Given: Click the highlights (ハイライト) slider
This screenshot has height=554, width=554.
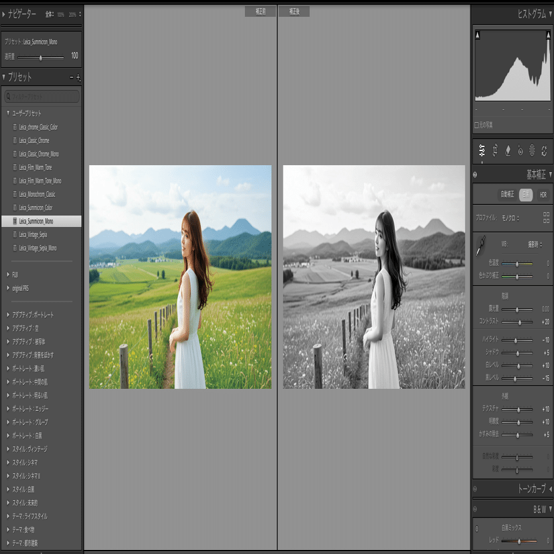Looking at the screenshot, I should pyautogui.click(x=517, y=340).
